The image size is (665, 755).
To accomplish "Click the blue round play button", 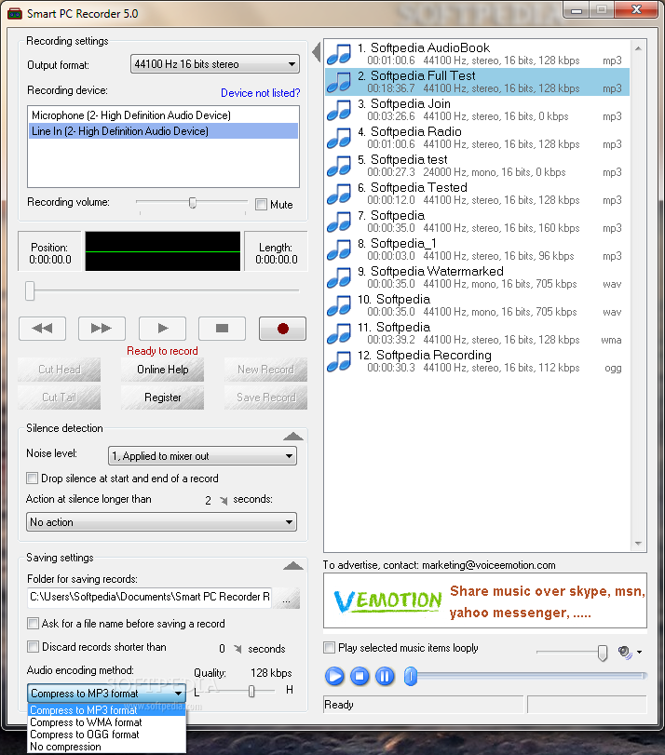I will (x=334, y=676).
